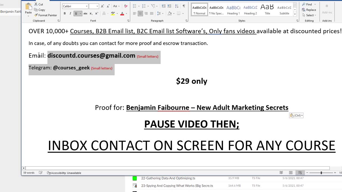Apply the text highlight color
This screenshot has width=342, height=192.
click(113, 13)
